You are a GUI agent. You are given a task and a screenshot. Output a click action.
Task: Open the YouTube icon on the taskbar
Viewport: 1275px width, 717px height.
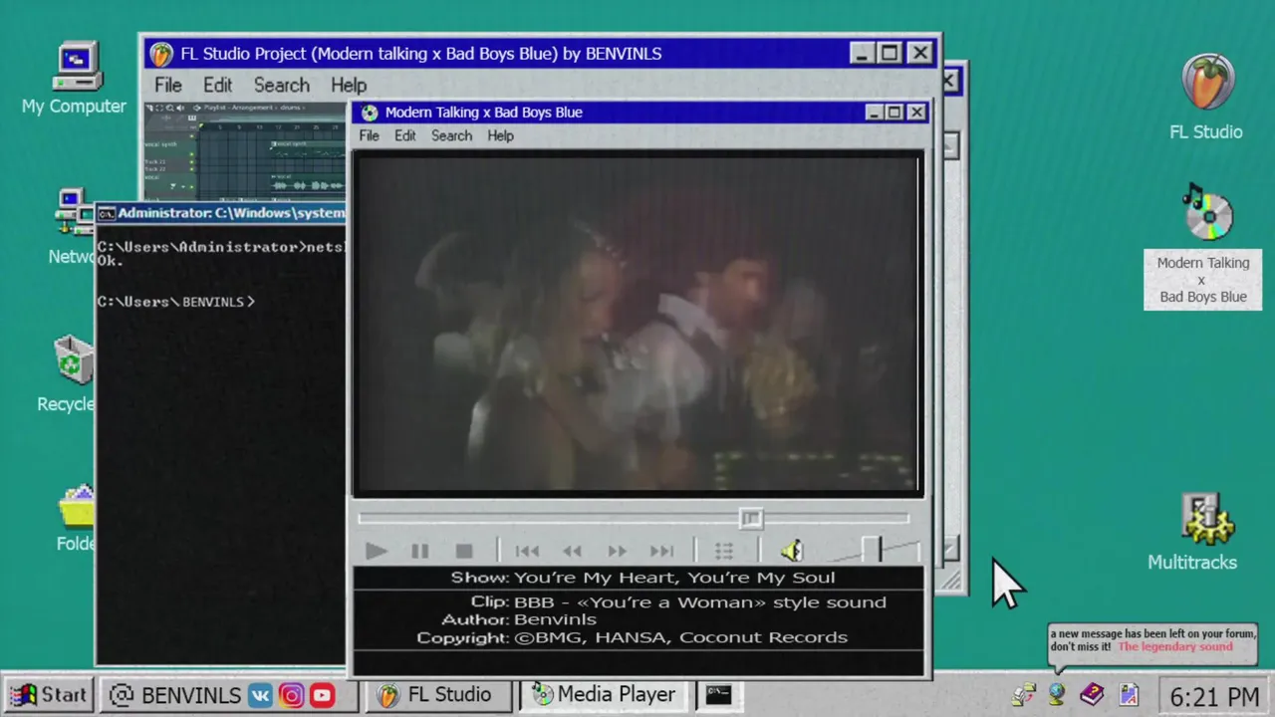pyautogui.click(x=322, y=695)
